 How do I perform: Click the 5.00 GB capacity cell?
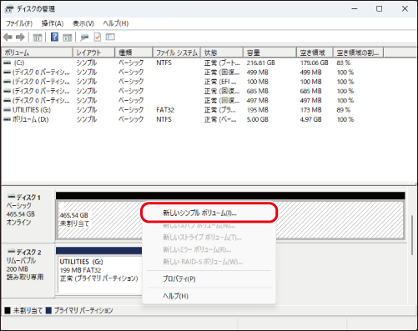tap(258, 119)
